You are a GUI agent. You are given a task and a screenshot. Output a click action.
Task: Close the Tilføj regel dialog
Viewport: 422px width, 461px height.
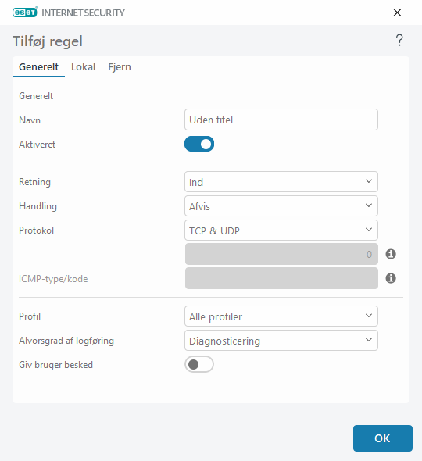pos(397,13)
